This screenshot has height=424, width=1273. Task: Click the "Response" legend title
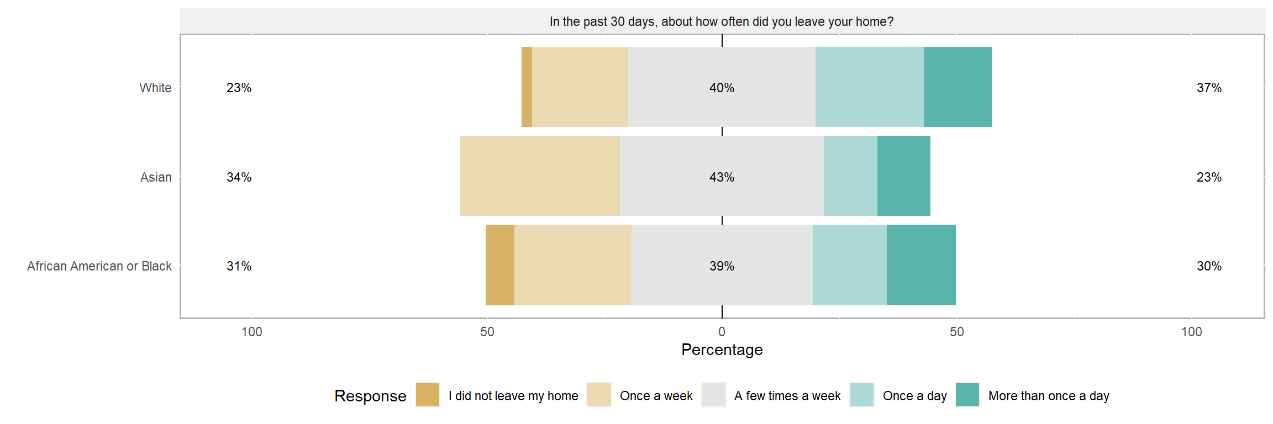(x=370, y=396)
